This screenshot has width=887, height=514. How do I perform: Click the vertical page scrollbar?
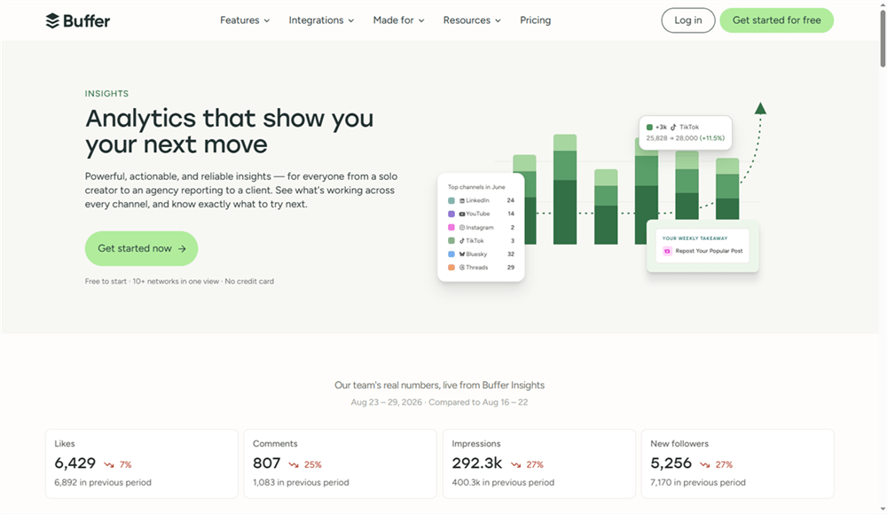pos(883,40)
